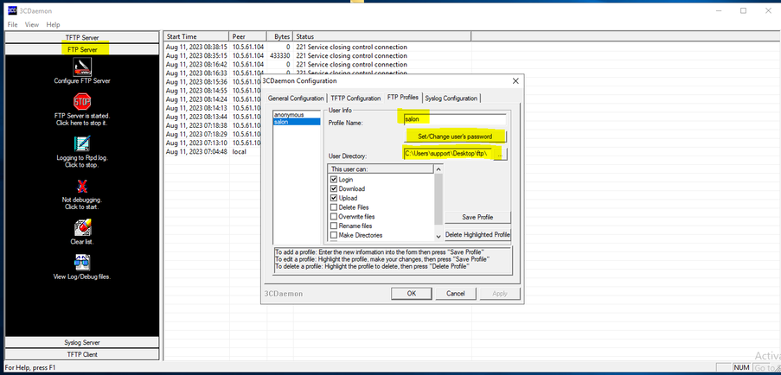Click the Logging to ftpd.log icon

tap(82, 144)
